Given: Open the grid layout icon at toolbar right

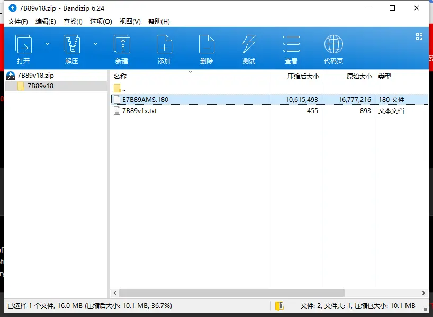Looking at the screenshot, I should point(419,36).
